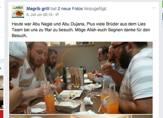Click the foil rice tray in the photo
Screen dimensions: 163x118
pos(68,107)
